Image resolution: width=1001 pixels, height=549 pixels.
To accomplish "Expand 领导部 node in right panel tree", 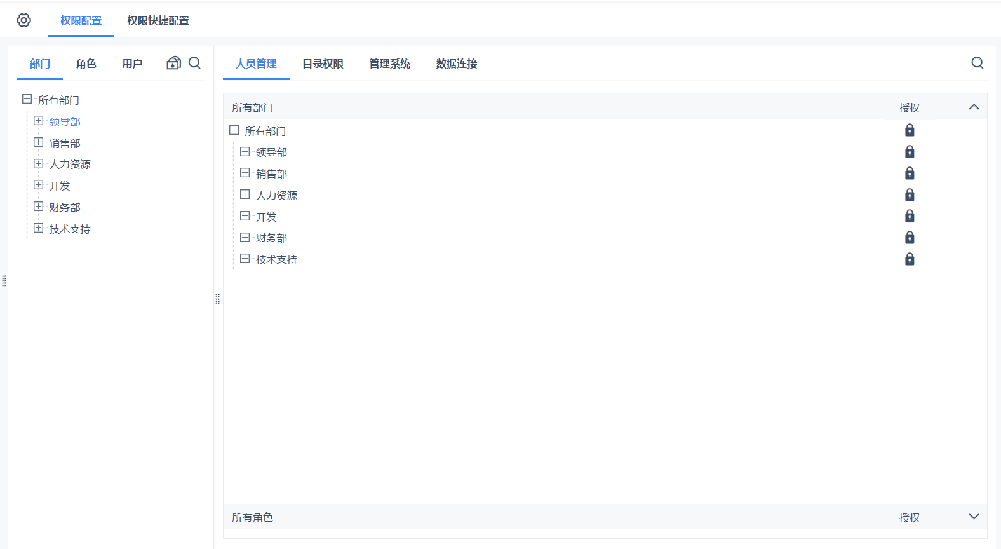I will [x=245, y=152].
